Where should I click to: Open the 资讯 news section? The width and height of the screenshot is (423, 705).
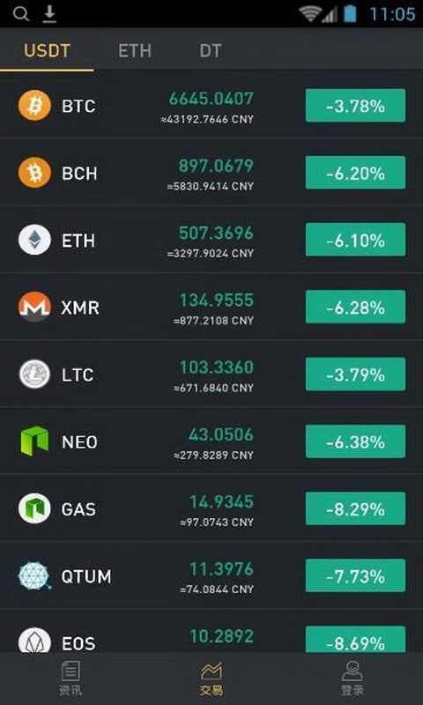click(x=71, y=679)
